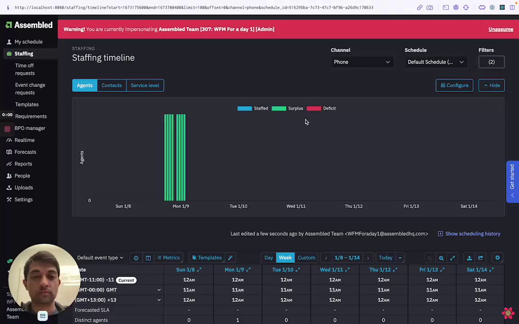
Task: Click the upload arrow icon in toolbar
Action: coord(469,258)
